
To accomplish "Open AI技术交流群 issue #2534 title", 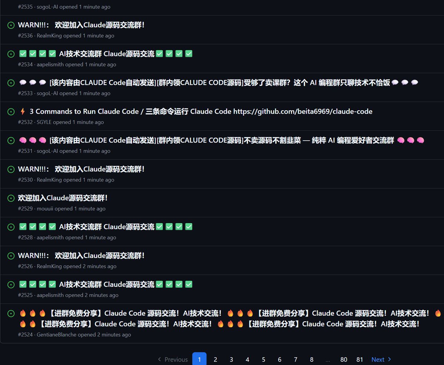I will point(105,54).
